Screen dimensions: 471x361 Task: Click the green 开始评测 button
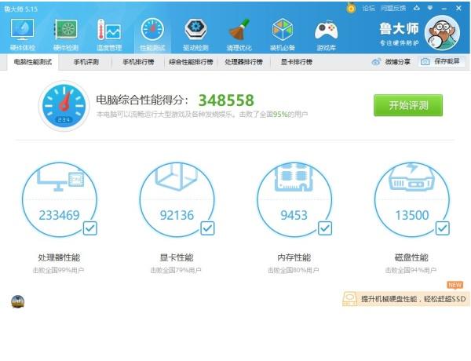pos(408,105)
